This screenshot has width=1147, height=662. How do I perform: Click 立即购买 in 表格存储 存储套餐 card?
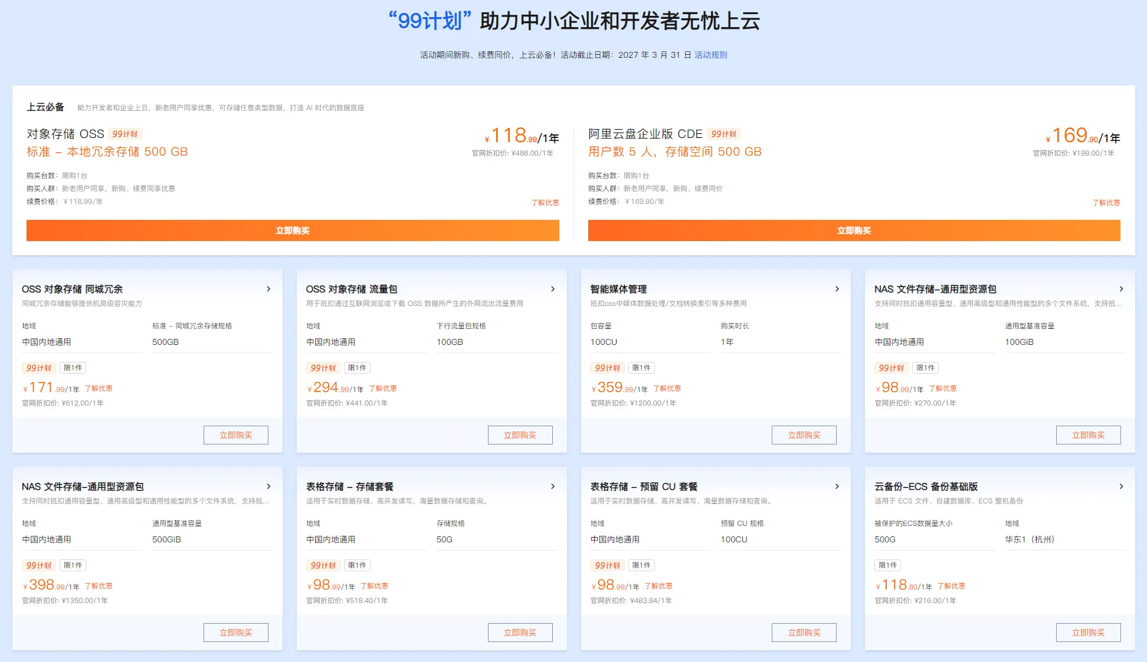(x=520, y=633)
